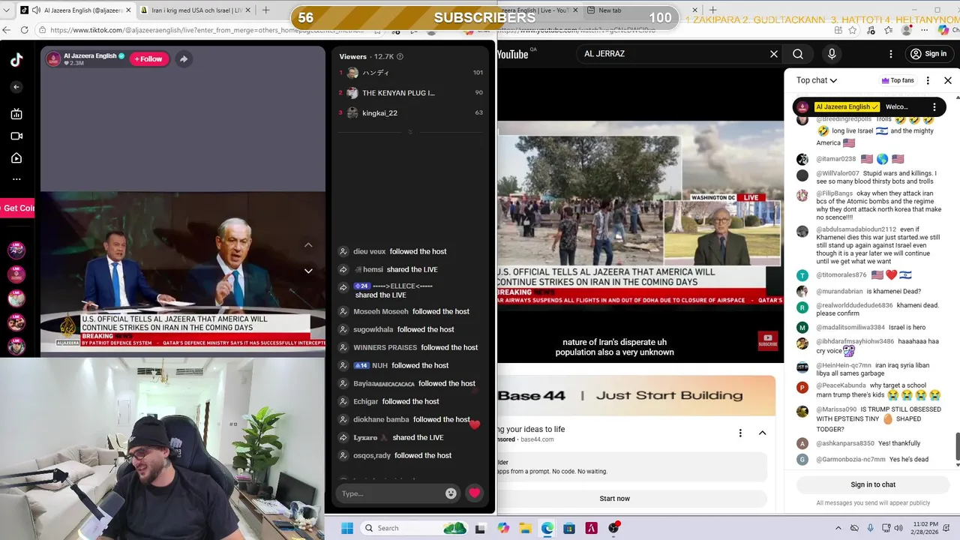
Task: Click TikTok's round back arrow icon
Action: (x=16, y=87)
